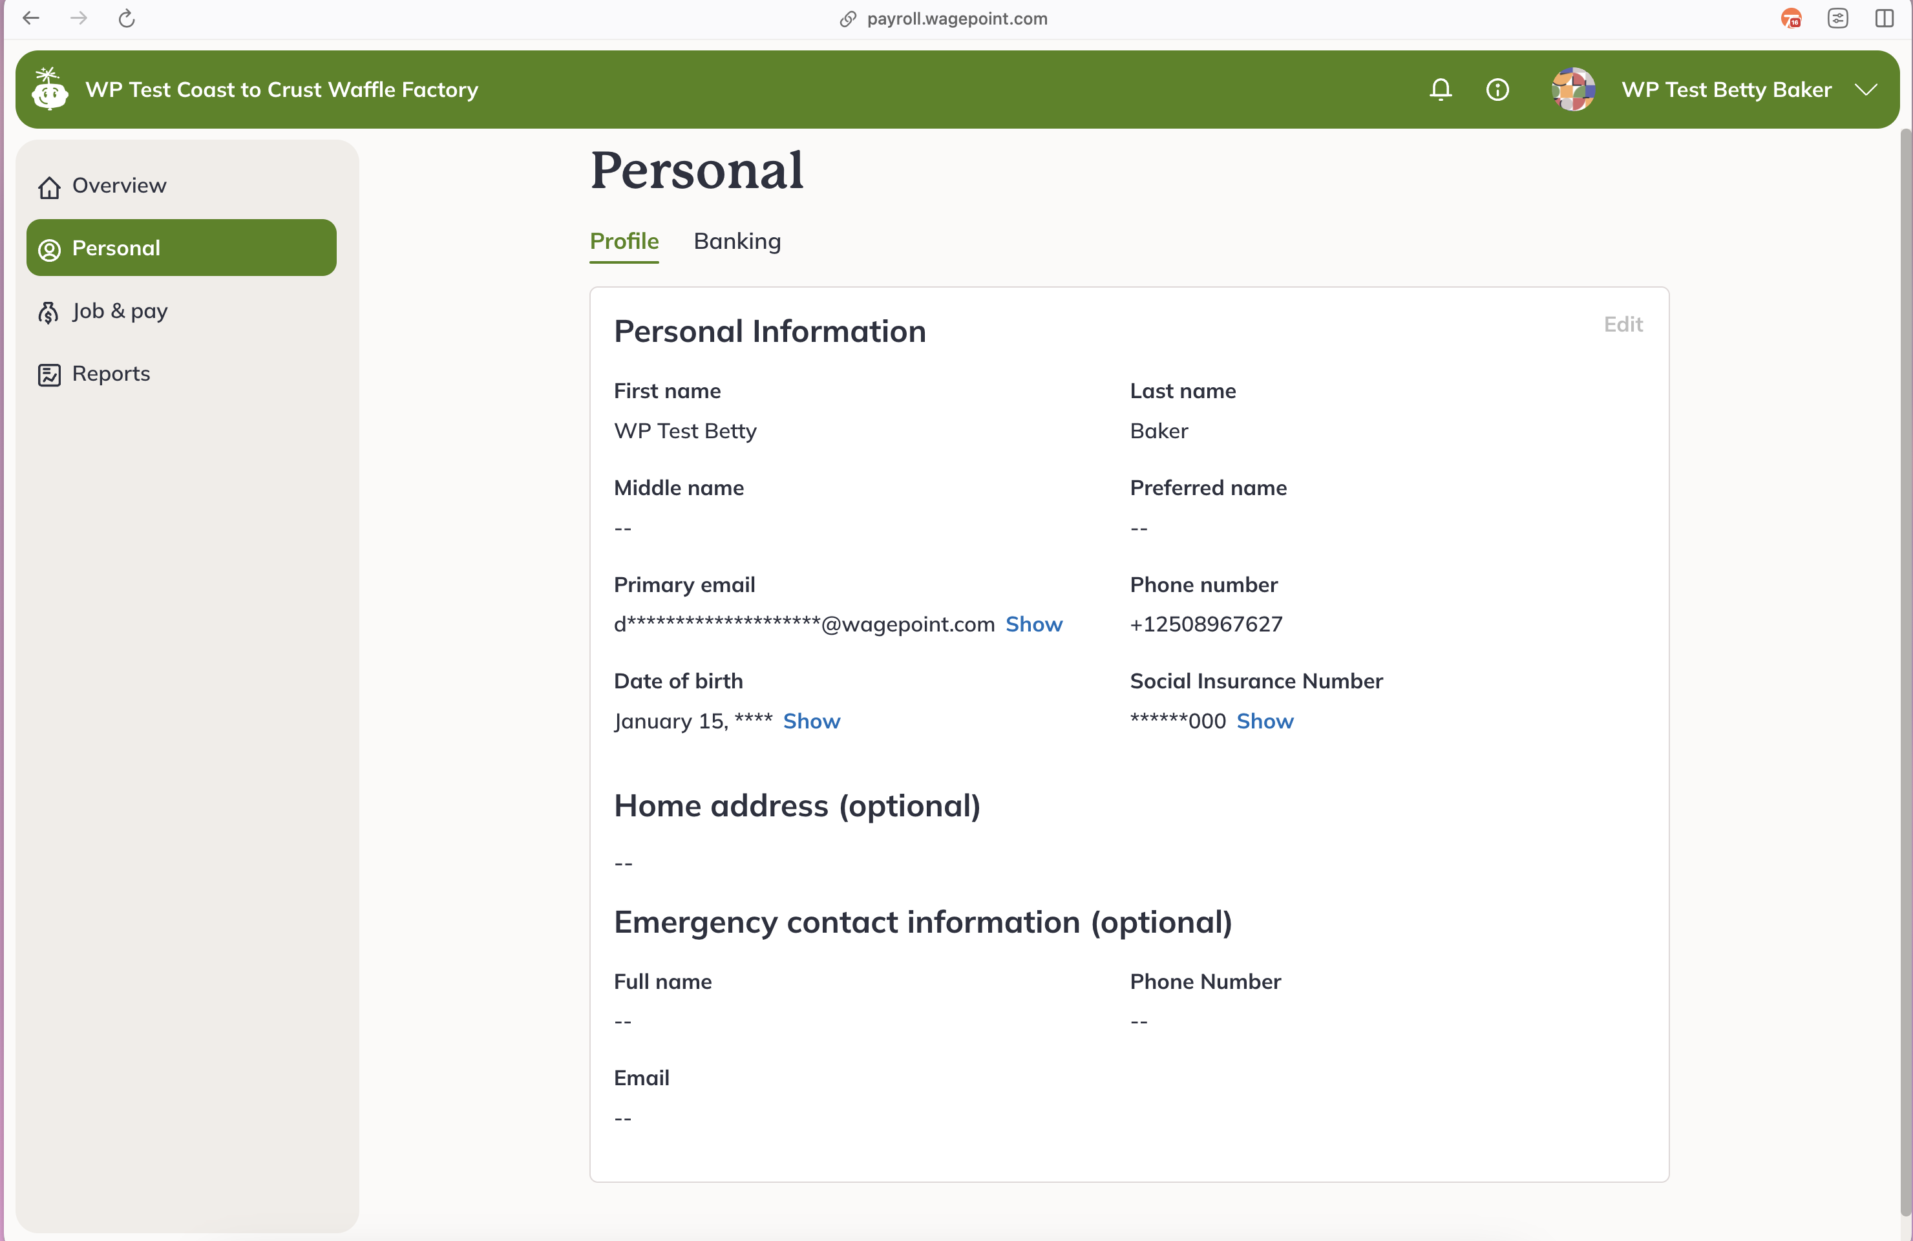Click the payroll.wagepoint.com address bar
The height and width of the screenshot is (1241, 1913).
tap(956, 19)
